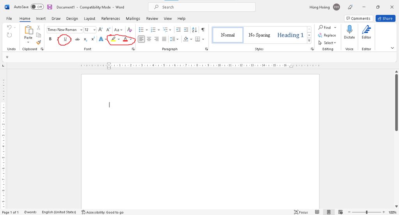Click the Dictate microphone icon
The image size is (399, 215).
[x=350, y=30]
